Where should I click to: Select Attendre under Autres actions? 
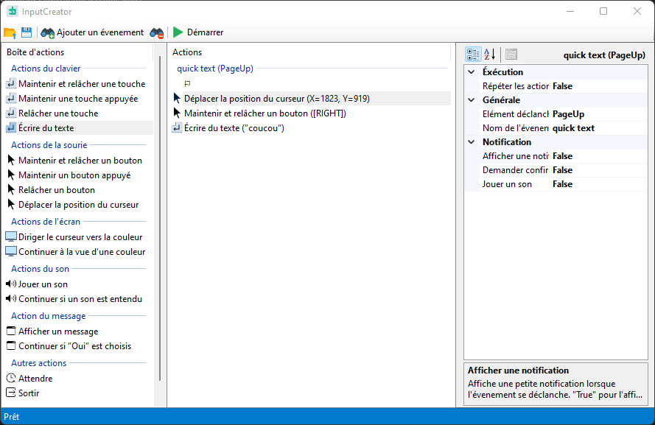35,379
